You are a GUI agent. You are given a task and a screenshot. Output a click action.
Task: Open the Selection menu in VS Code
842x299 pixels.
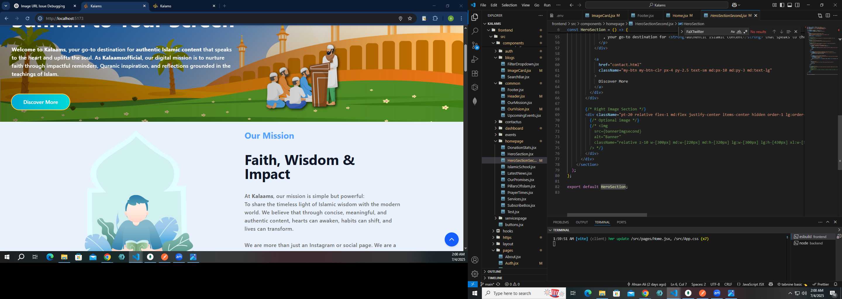(x=509, y=5)
